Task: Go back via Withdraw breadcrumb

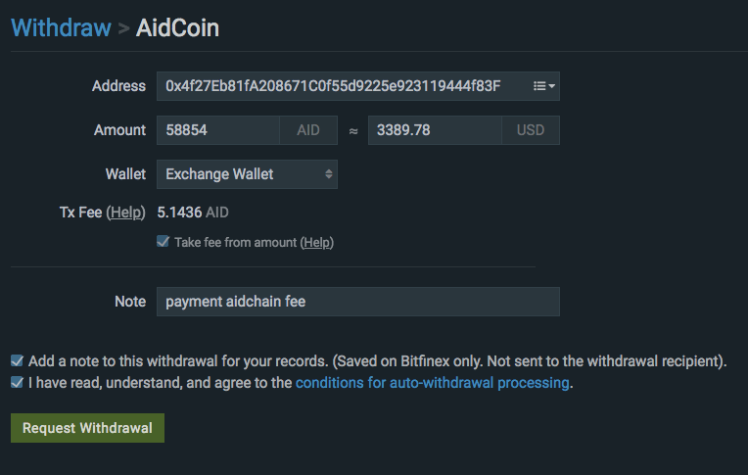Action: 61,27
